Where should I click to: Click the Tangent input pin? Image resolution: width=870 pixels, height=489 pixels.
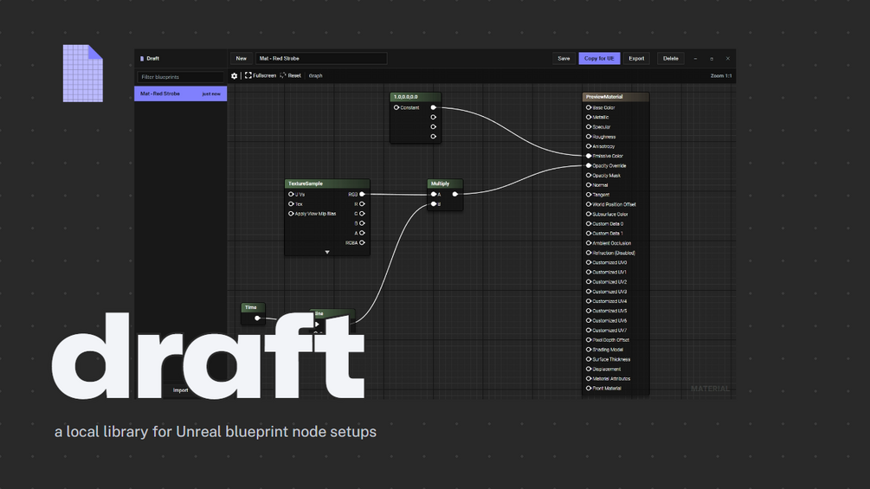pyautogui.click(x=589, y=195)
